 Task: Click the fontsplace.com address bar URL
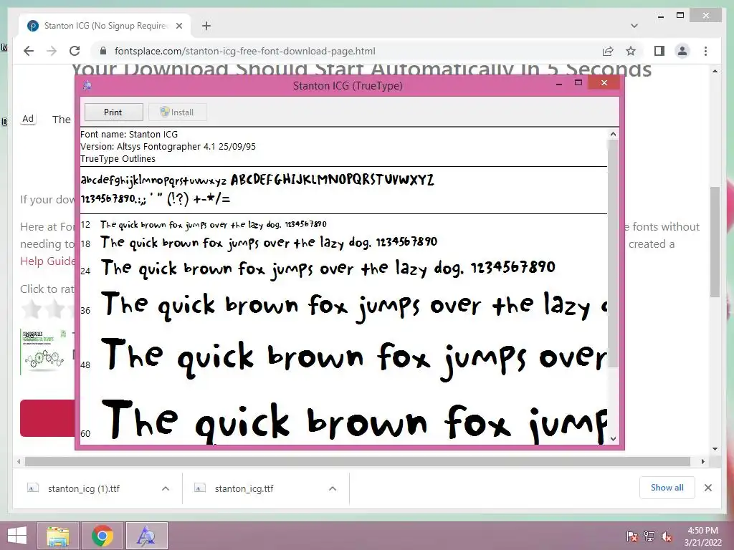point(245,51)
